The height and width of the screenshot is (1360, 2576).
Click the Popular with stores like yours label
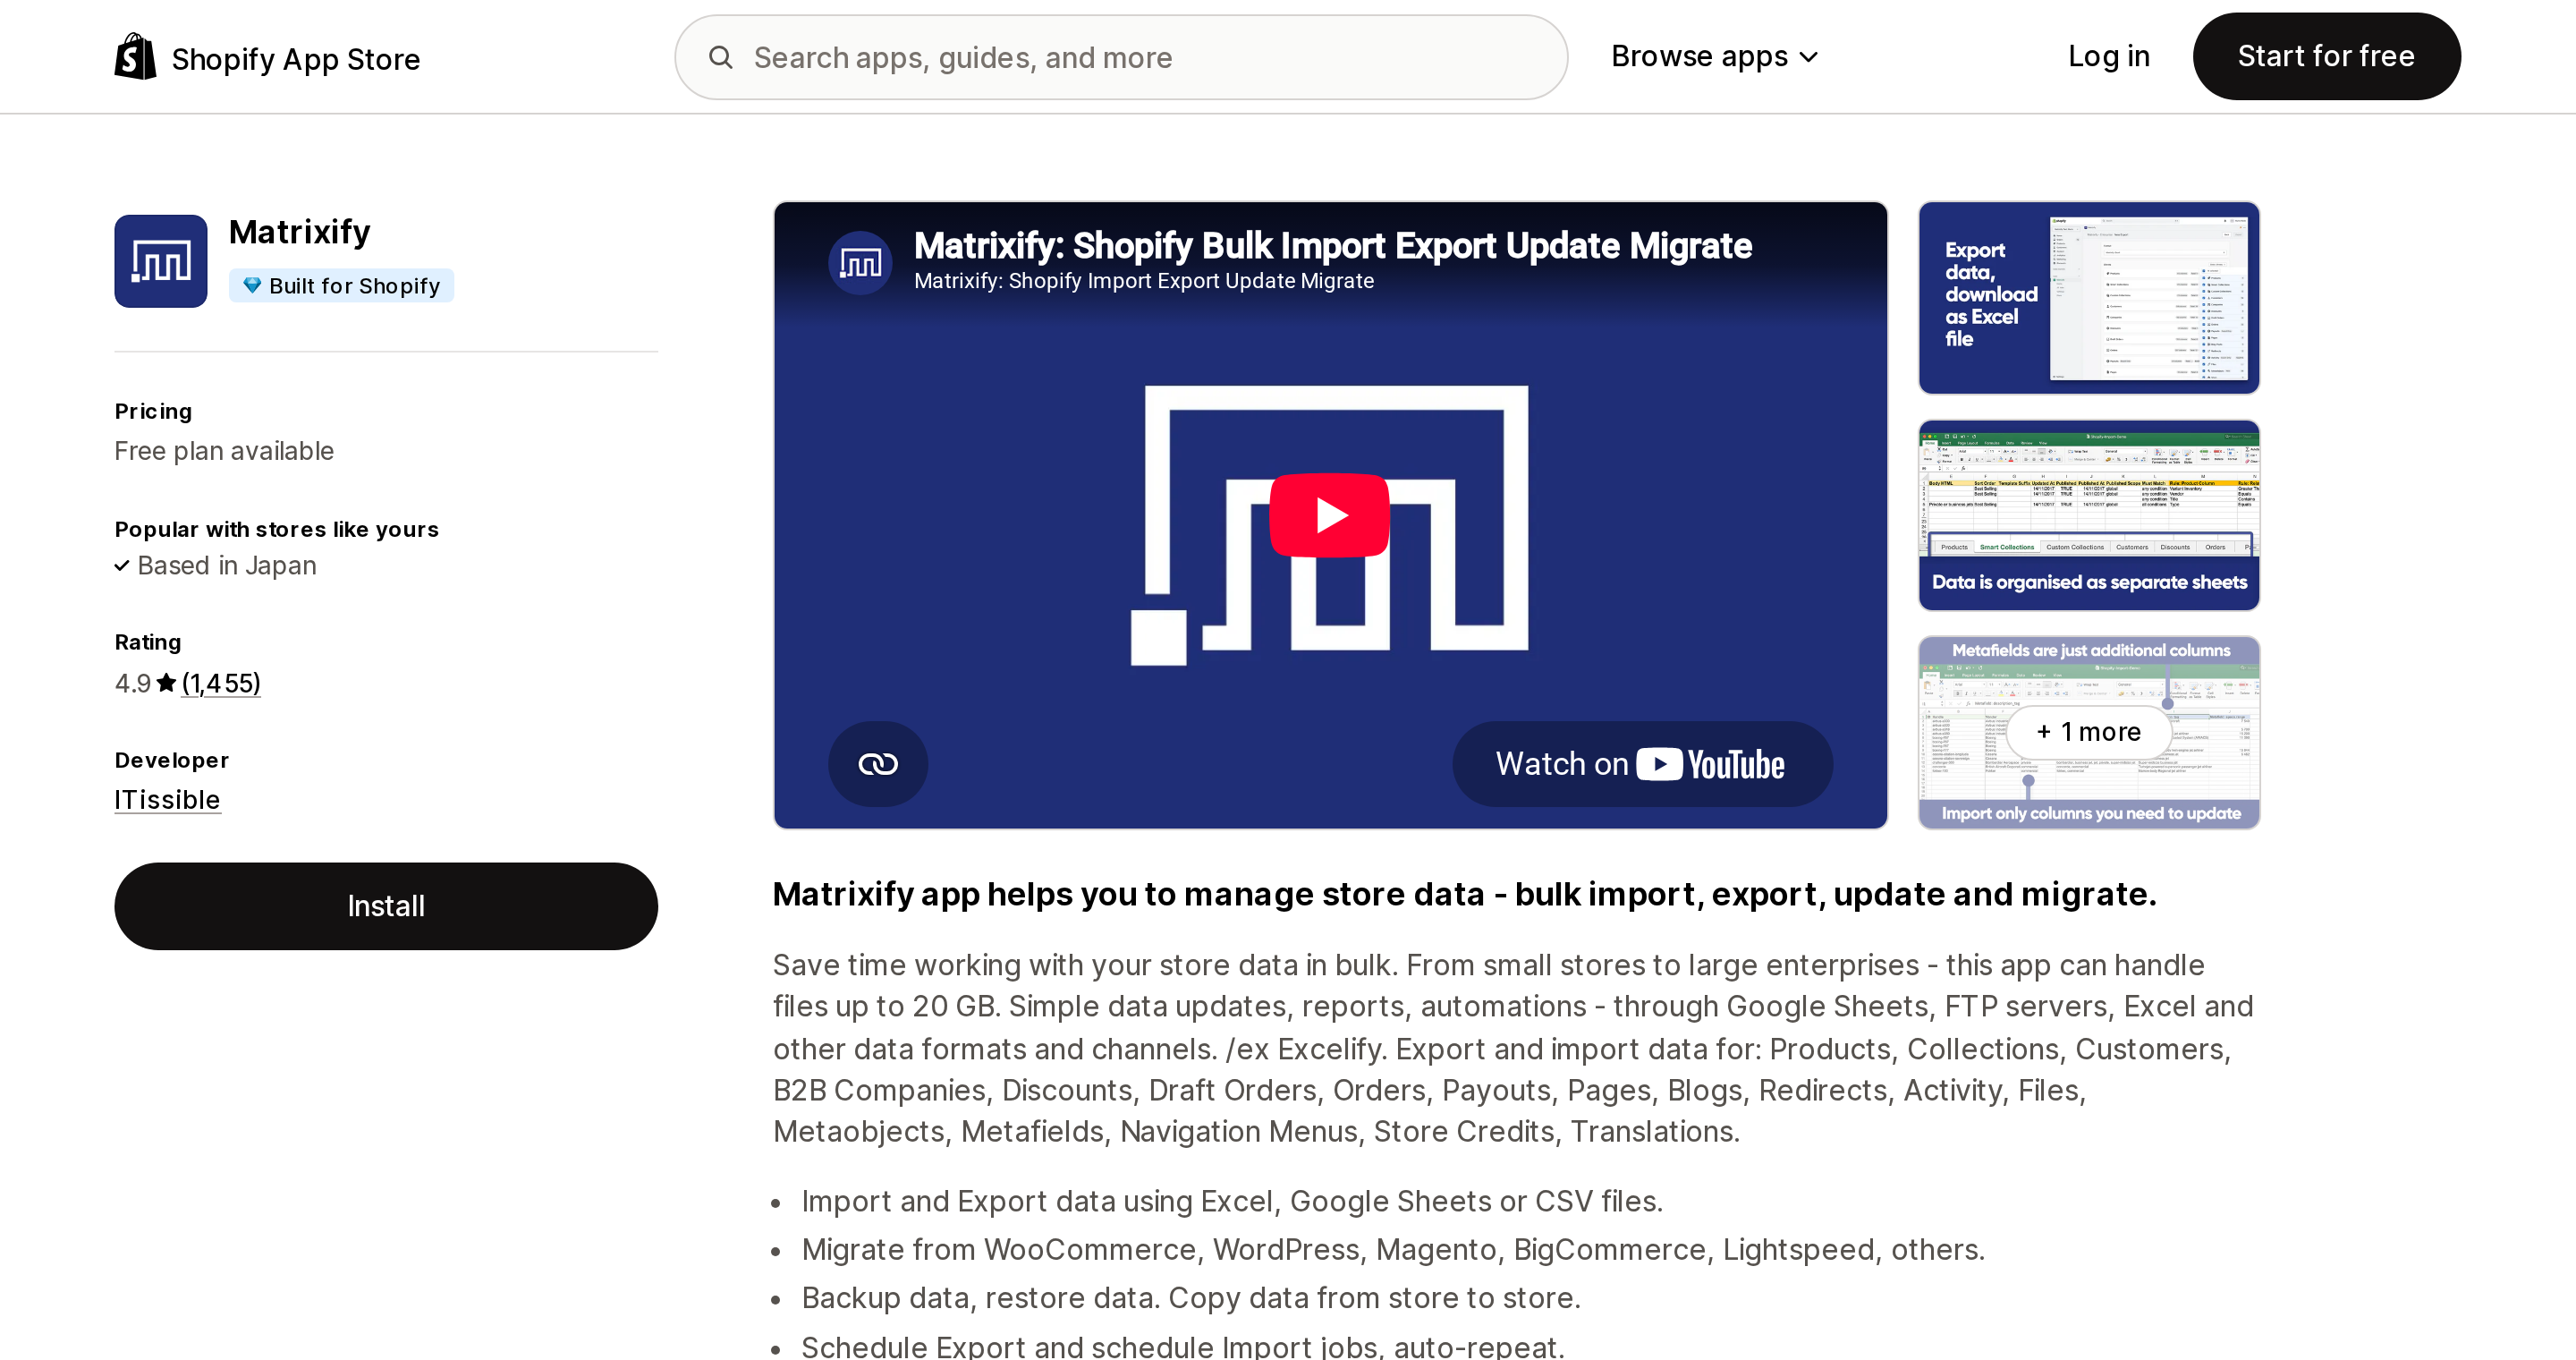(x=277, y=529)
